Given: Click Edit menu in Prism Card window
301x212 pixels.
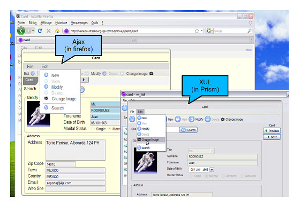Looking at the screenshot, I should pos(140,112).
